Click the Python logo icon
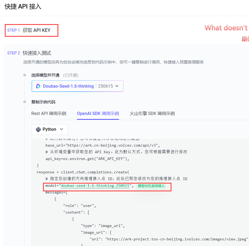 point(38,129)
